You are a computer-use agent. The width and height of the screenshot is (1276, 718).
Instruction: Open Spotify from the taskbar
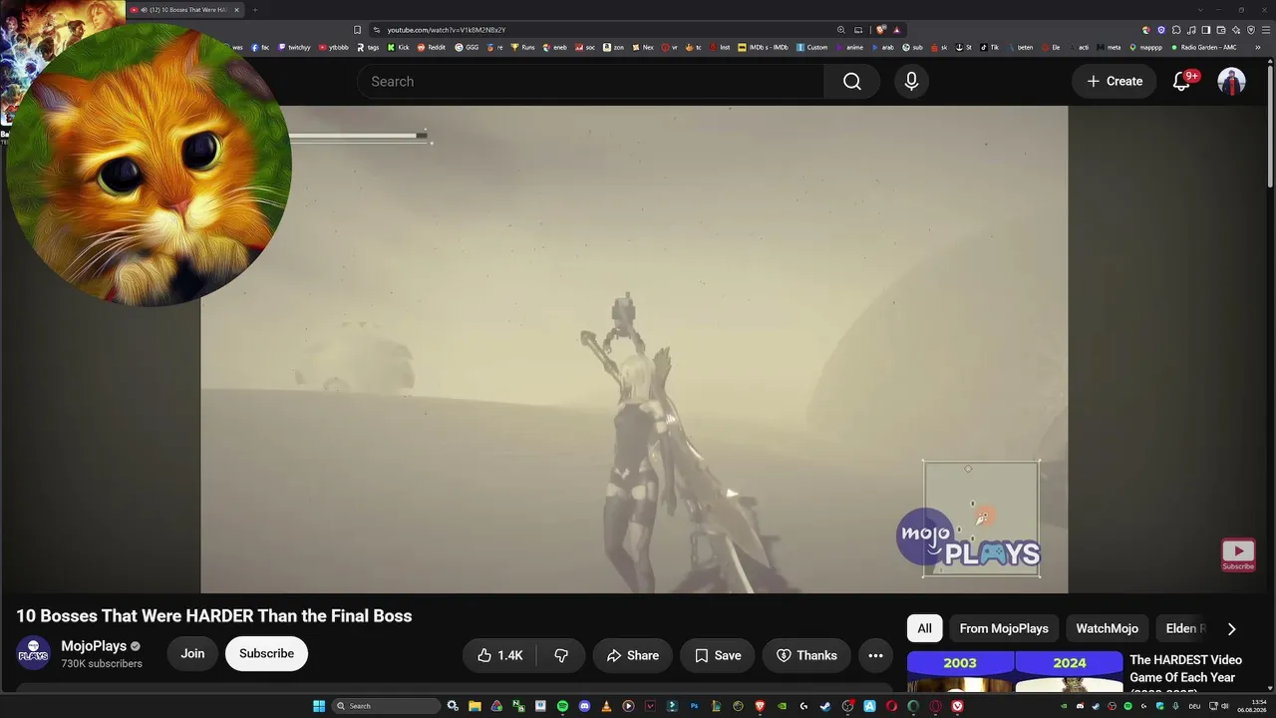click(x=562, y=706)
